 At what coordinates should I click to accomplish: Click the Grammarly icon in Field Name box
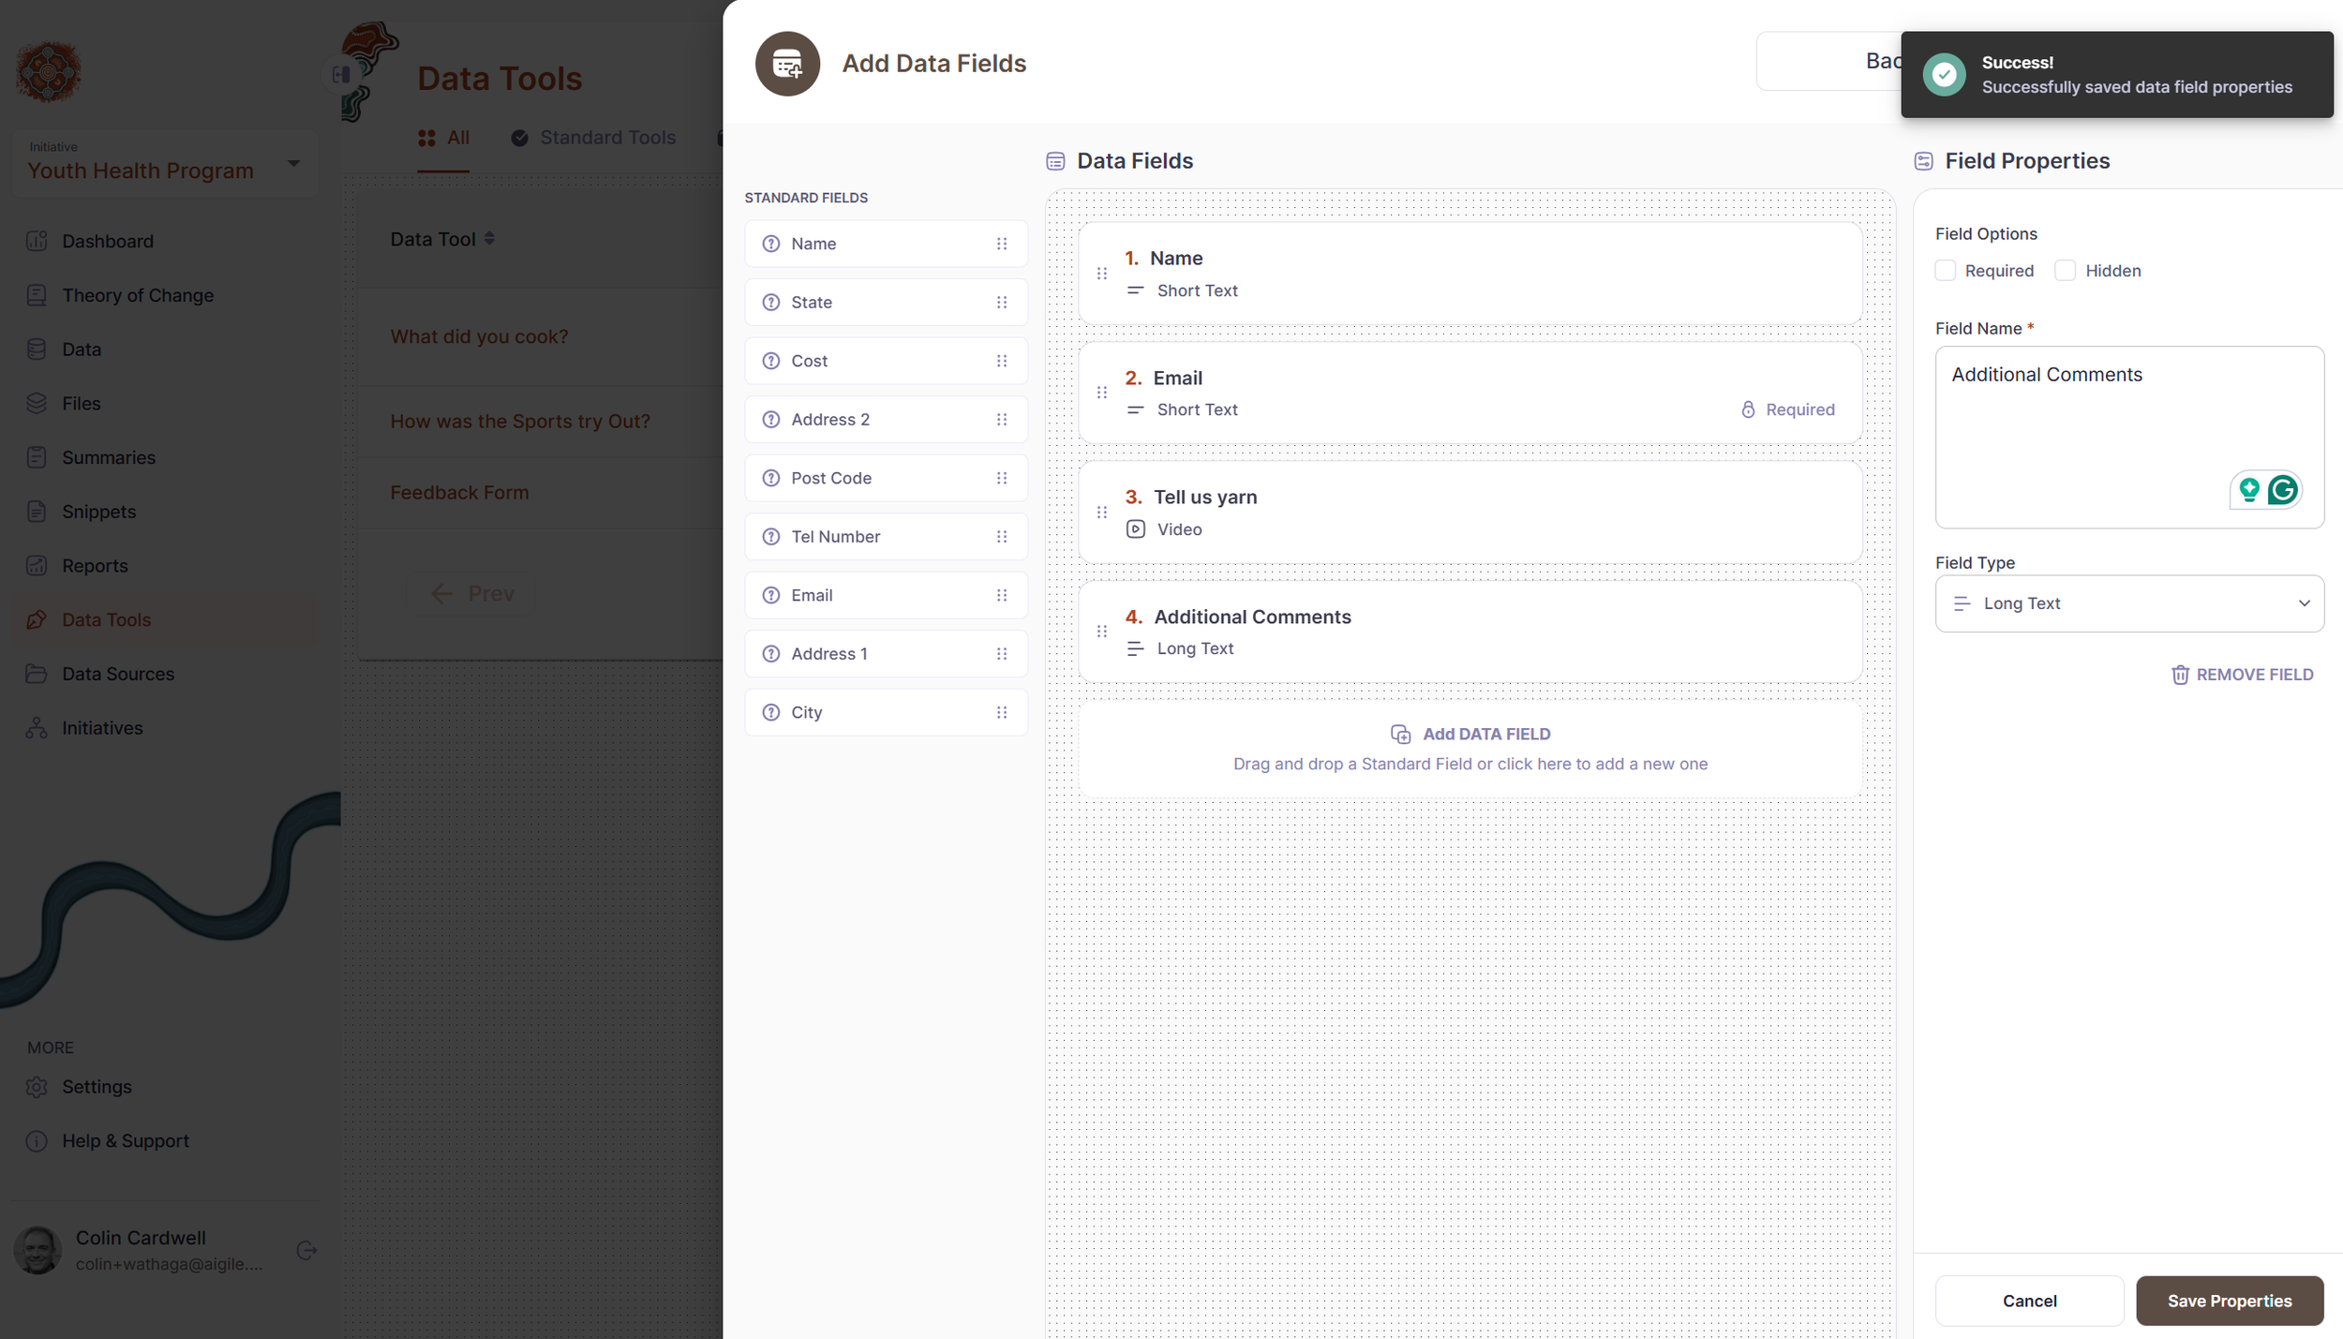point(2285,489)
